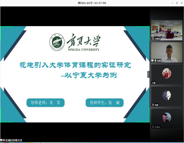Click the slide title about 花炮 research
Viewport: 184px width, 143px height.
(x=75, y=65)
